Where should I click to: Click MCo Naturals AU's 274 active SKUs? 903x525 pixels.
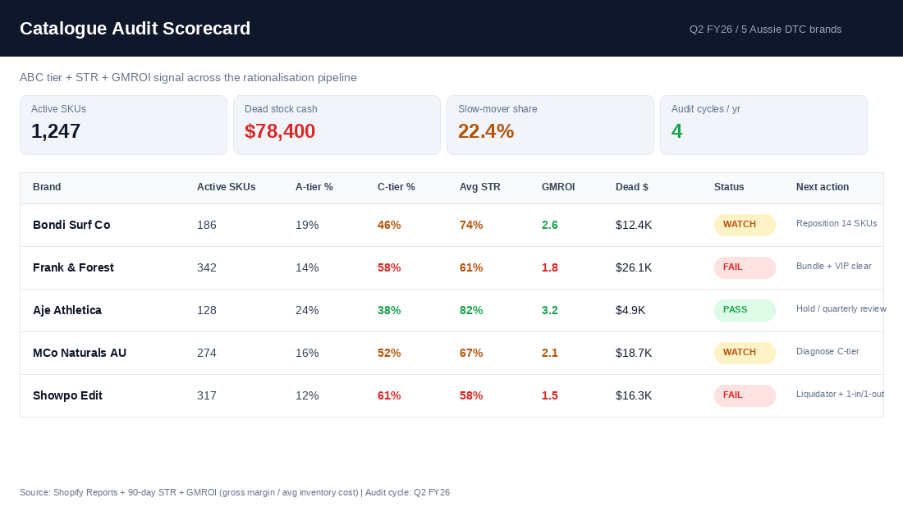click(207, 353)
